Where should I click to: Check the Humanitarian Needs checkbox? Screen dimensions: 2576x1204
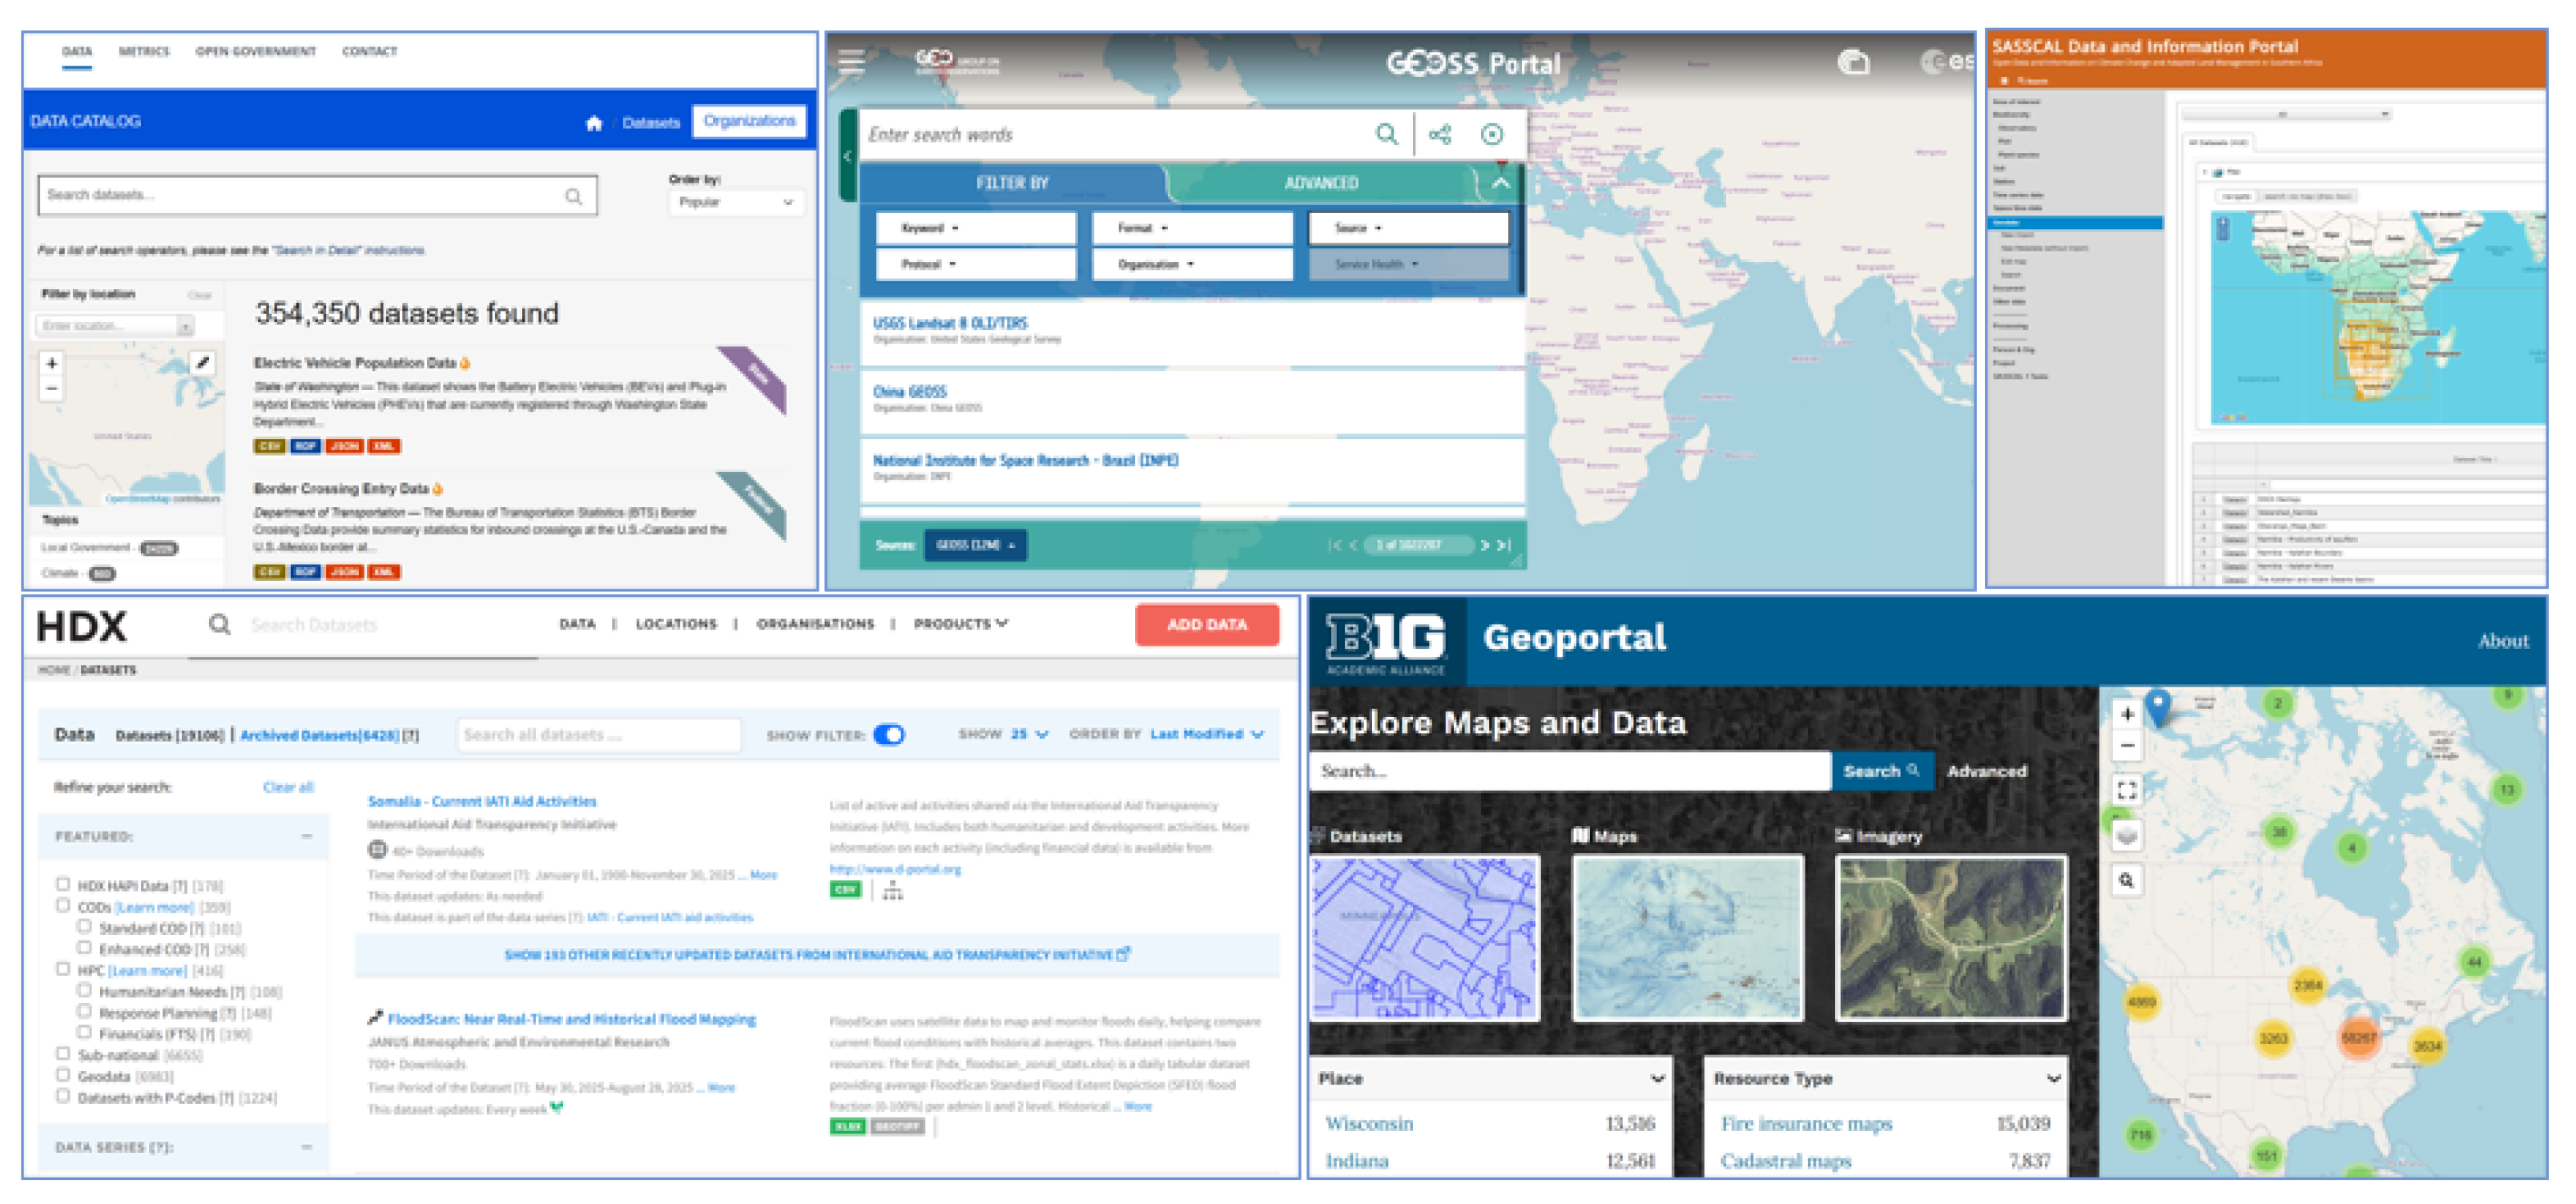click(x=84, y=990)
